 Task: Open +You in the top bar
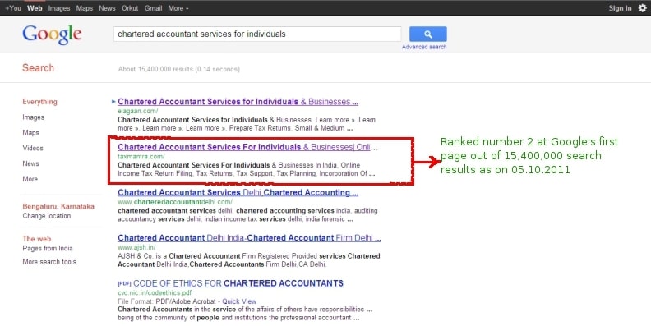(13, 8)
